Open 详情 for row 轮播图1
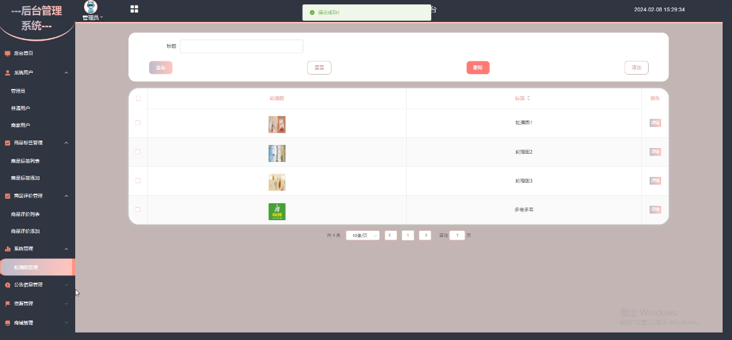Screen dimensions: 732x340 pyautogui.click(x=655, y=124)
